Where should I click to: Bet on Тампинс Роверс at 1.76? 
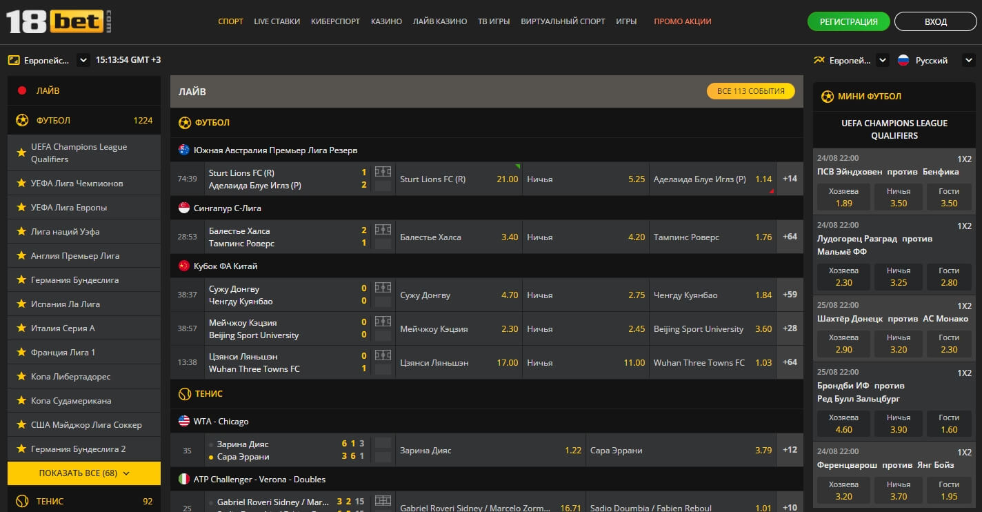[x=713, y=237]
